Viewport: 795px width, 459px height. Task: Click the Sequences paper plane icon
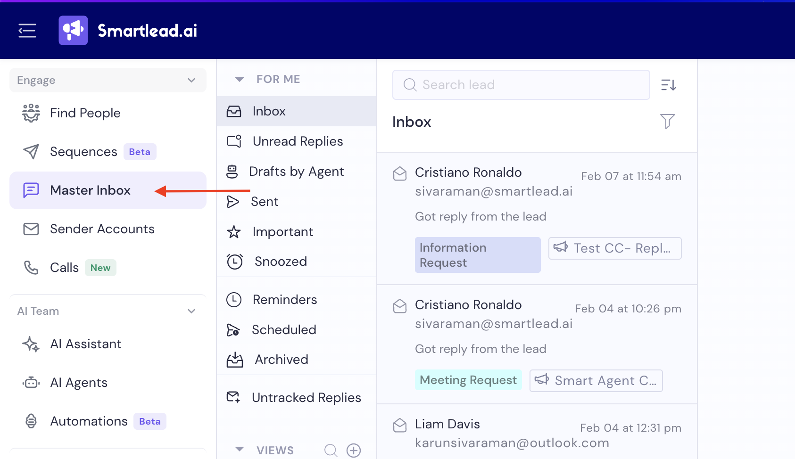tap(31, 152)
